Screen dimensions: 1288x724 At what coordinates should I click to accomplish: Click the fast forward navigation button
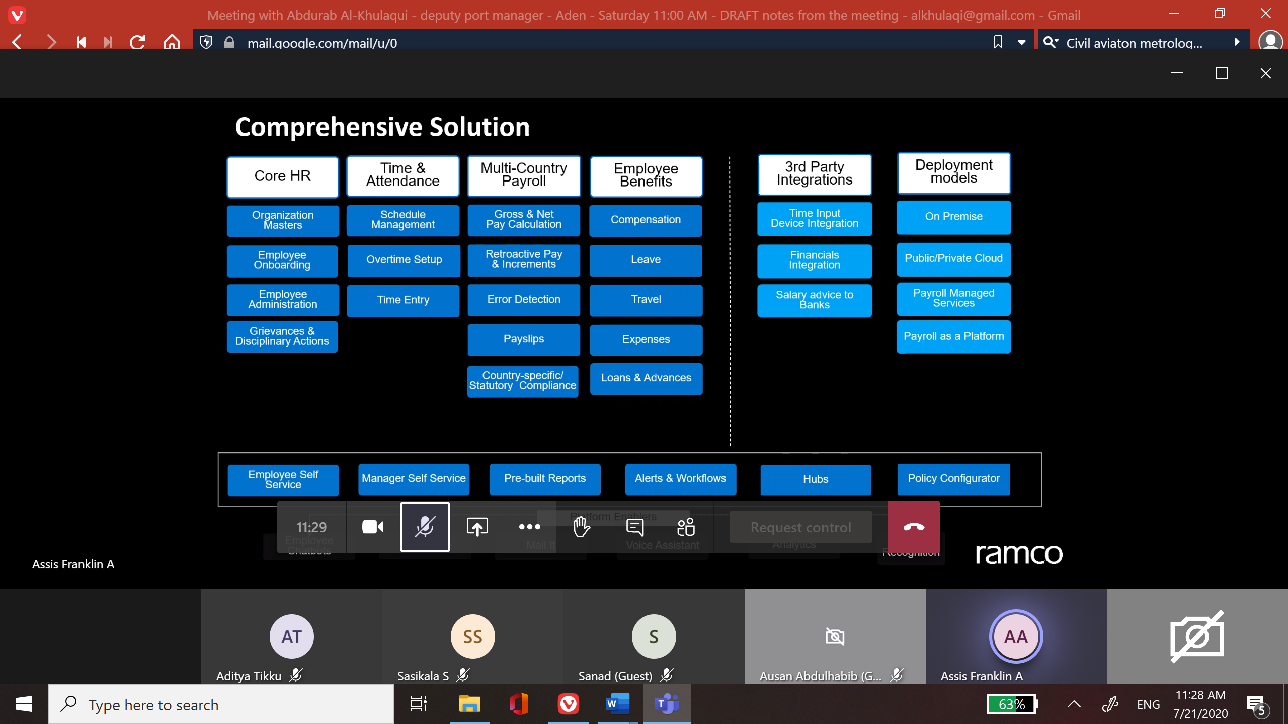click(x=107, y=42)
